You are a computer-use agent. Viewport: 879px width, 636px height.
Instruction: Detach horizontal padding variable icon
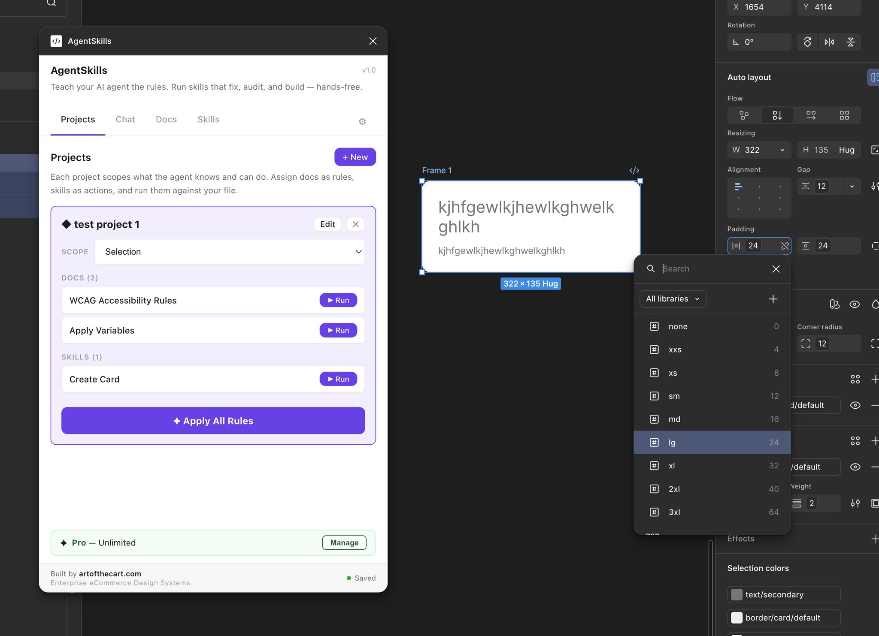click(x=785, y=246)
